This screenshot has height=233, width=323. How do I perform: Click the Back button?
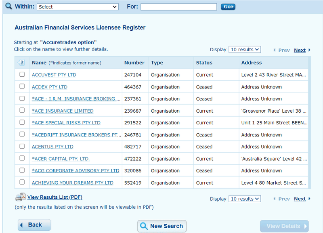34,225
